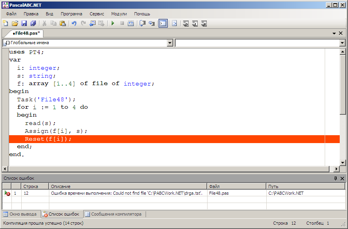Paste from clipboard using toolbar icon

click(x=63, y=23)
